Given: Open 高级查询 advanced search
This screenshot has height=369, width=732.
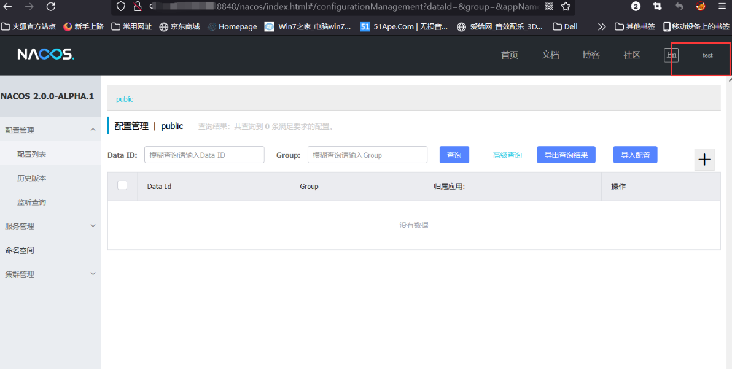Looking at the screenshot, I should pyautogui.click(x=507, y=155).
